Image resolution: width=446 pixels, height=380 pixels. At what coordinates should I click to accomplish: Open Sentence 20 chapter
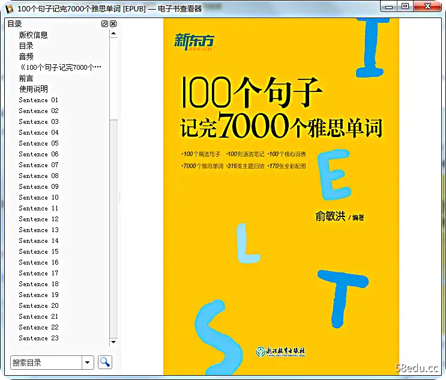coord(38,305)
